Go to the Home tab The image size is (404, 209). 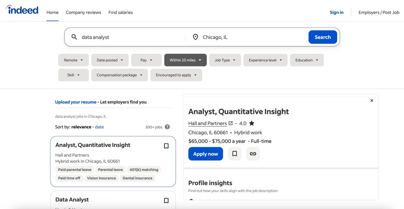(x=52, y=12)
